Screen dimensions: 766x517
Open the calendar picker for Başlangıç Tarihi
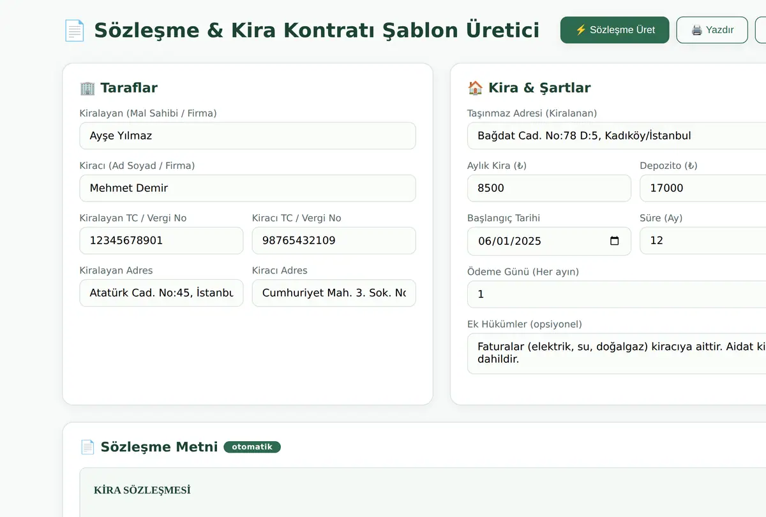(x=615, y=241)
